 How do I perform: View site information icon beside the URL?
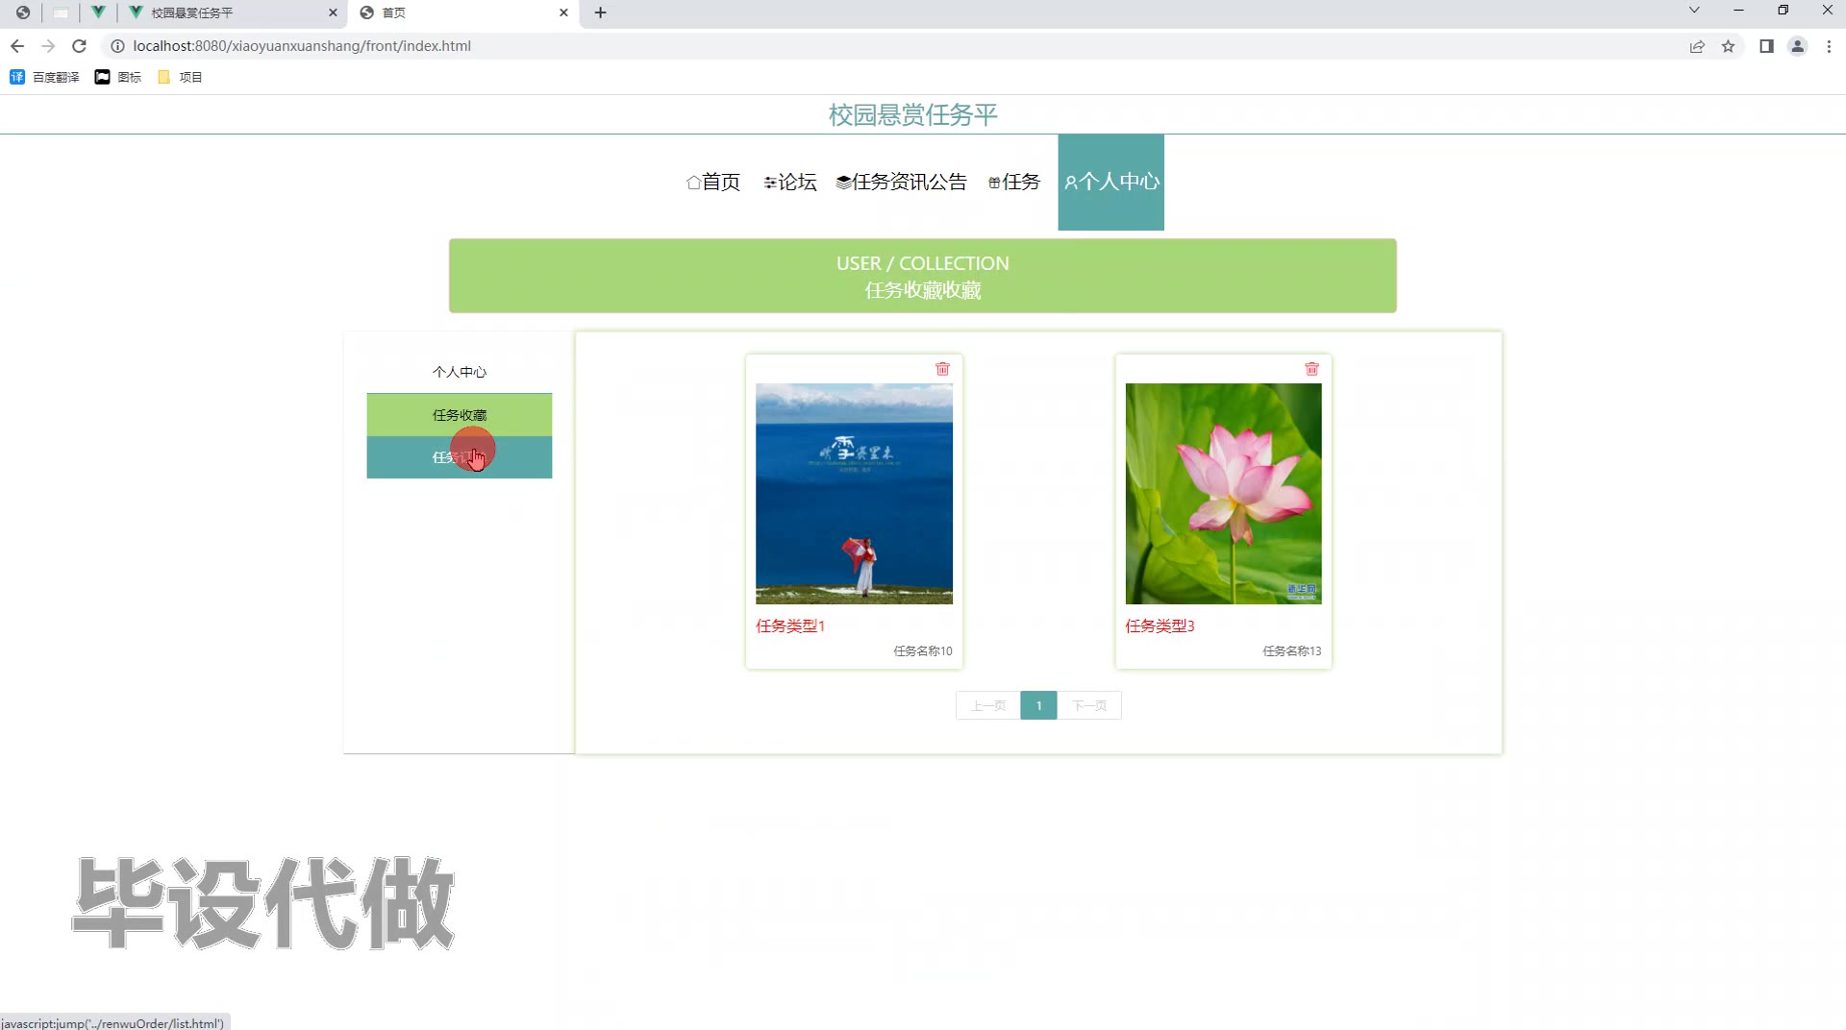tap(117, 46)
